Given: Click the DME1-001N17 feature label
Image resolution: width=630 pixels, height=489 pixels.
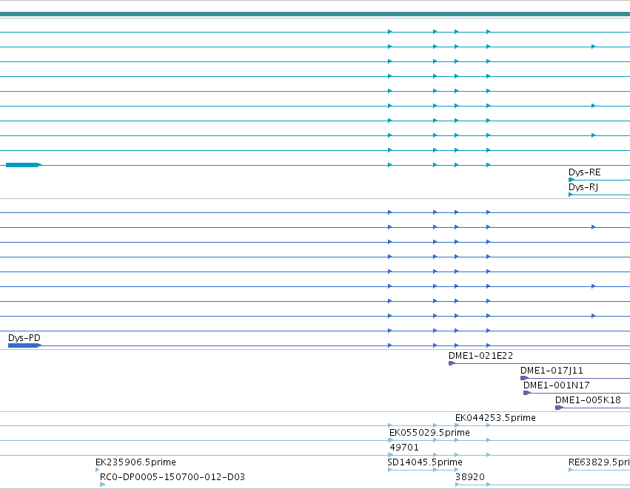Looking at the screenshot, I should click(557, 385).
